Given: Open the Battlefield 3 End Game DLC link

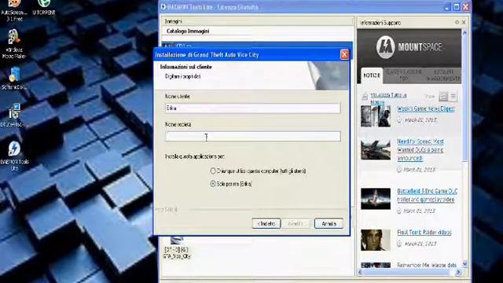Looking at the screenshot, I should pyautogui.click(x=427, y=195).
